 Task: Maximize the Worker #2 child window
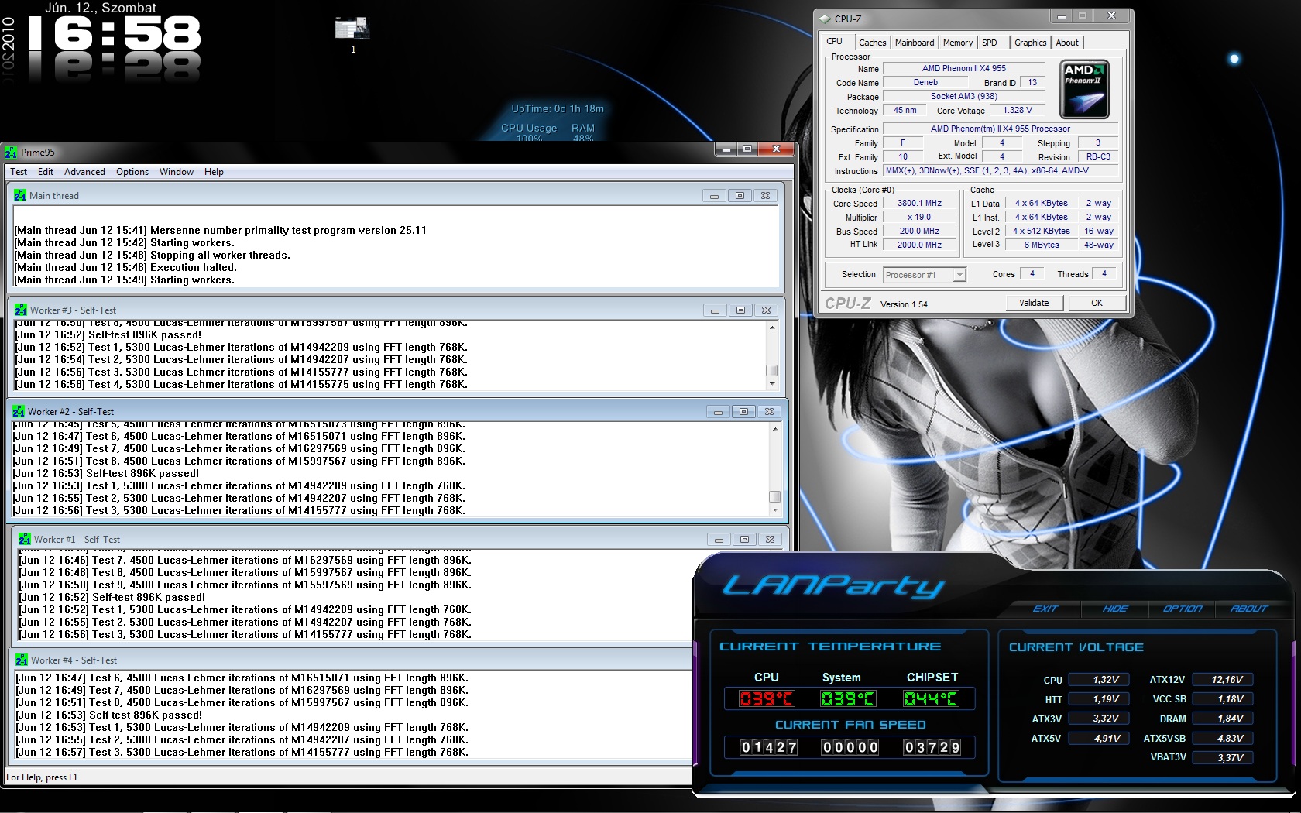click(743, 412)
